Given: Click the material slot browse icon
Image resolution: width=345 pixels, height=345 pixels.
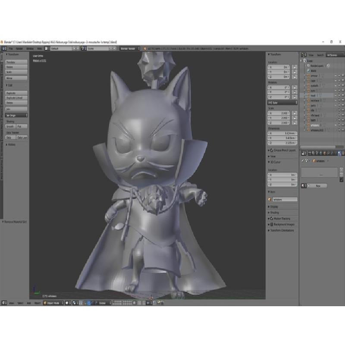Looking at the screenshot, I should [304, 185].
